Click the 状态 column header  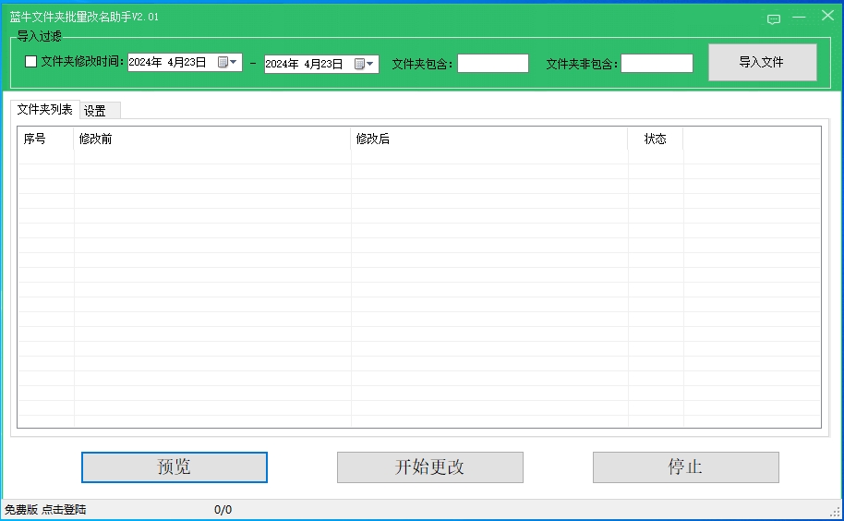[656, 139]
